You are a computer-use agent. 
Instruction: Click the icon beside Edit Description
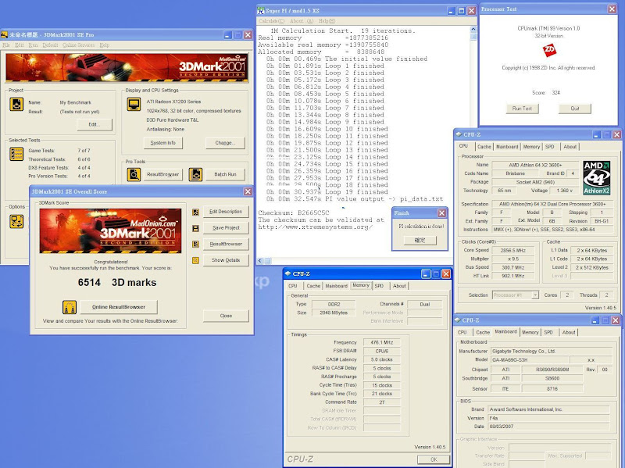pyautogui.click(x=196, y=212)
